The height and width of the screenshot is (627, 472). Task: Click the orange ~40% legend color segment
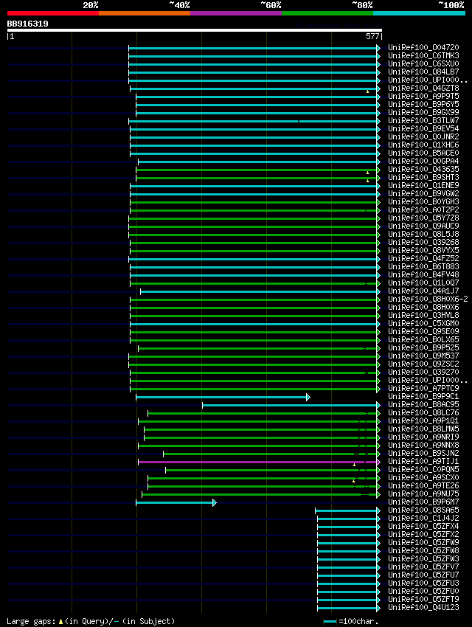point(145,13)
